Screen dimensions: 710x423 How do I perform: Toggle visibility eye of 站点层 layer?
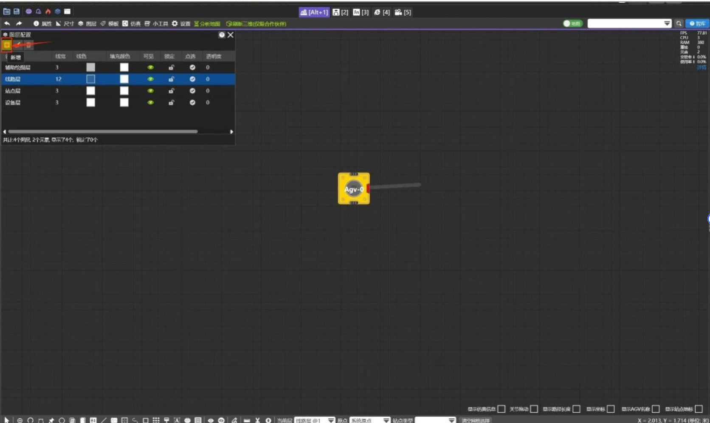coord(150,91)
